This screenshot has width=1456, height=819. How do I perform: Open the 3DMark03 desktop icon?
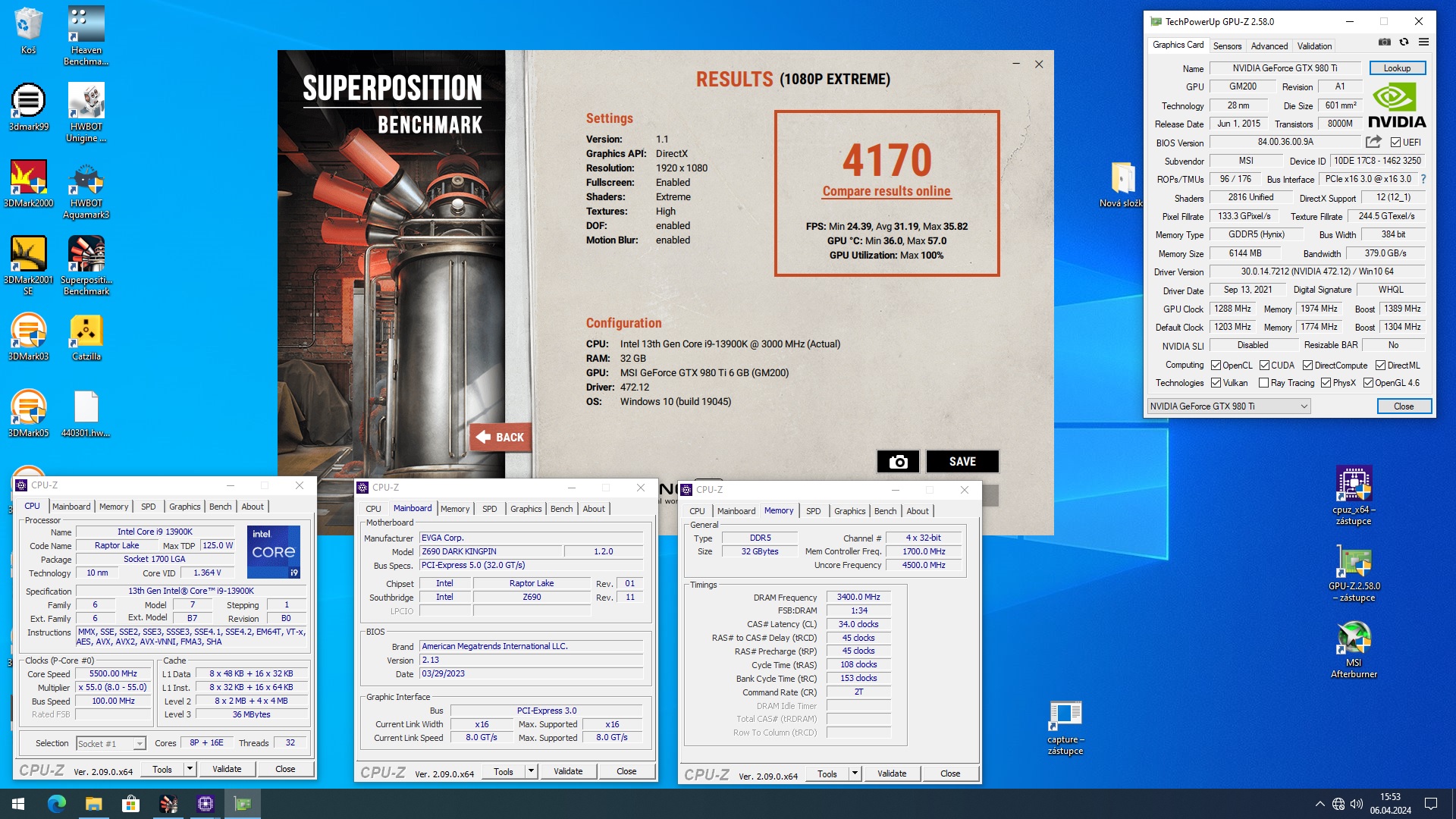[28, 337]
